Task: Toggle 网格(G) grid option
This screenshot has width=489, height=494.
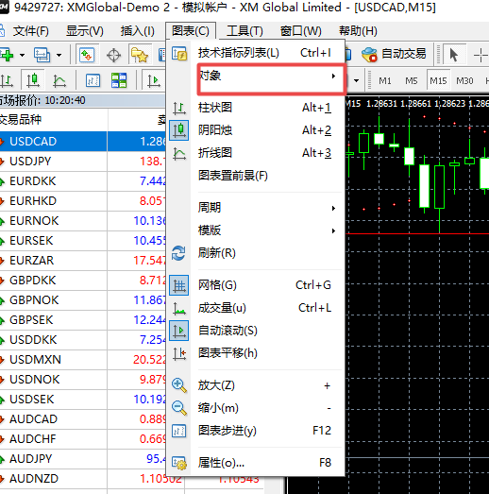Action: pos(256,285)
